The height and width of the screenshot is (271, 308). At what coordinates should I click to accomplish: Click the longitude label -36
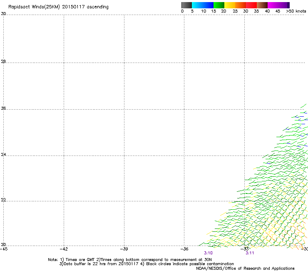(x=184, y=249)
